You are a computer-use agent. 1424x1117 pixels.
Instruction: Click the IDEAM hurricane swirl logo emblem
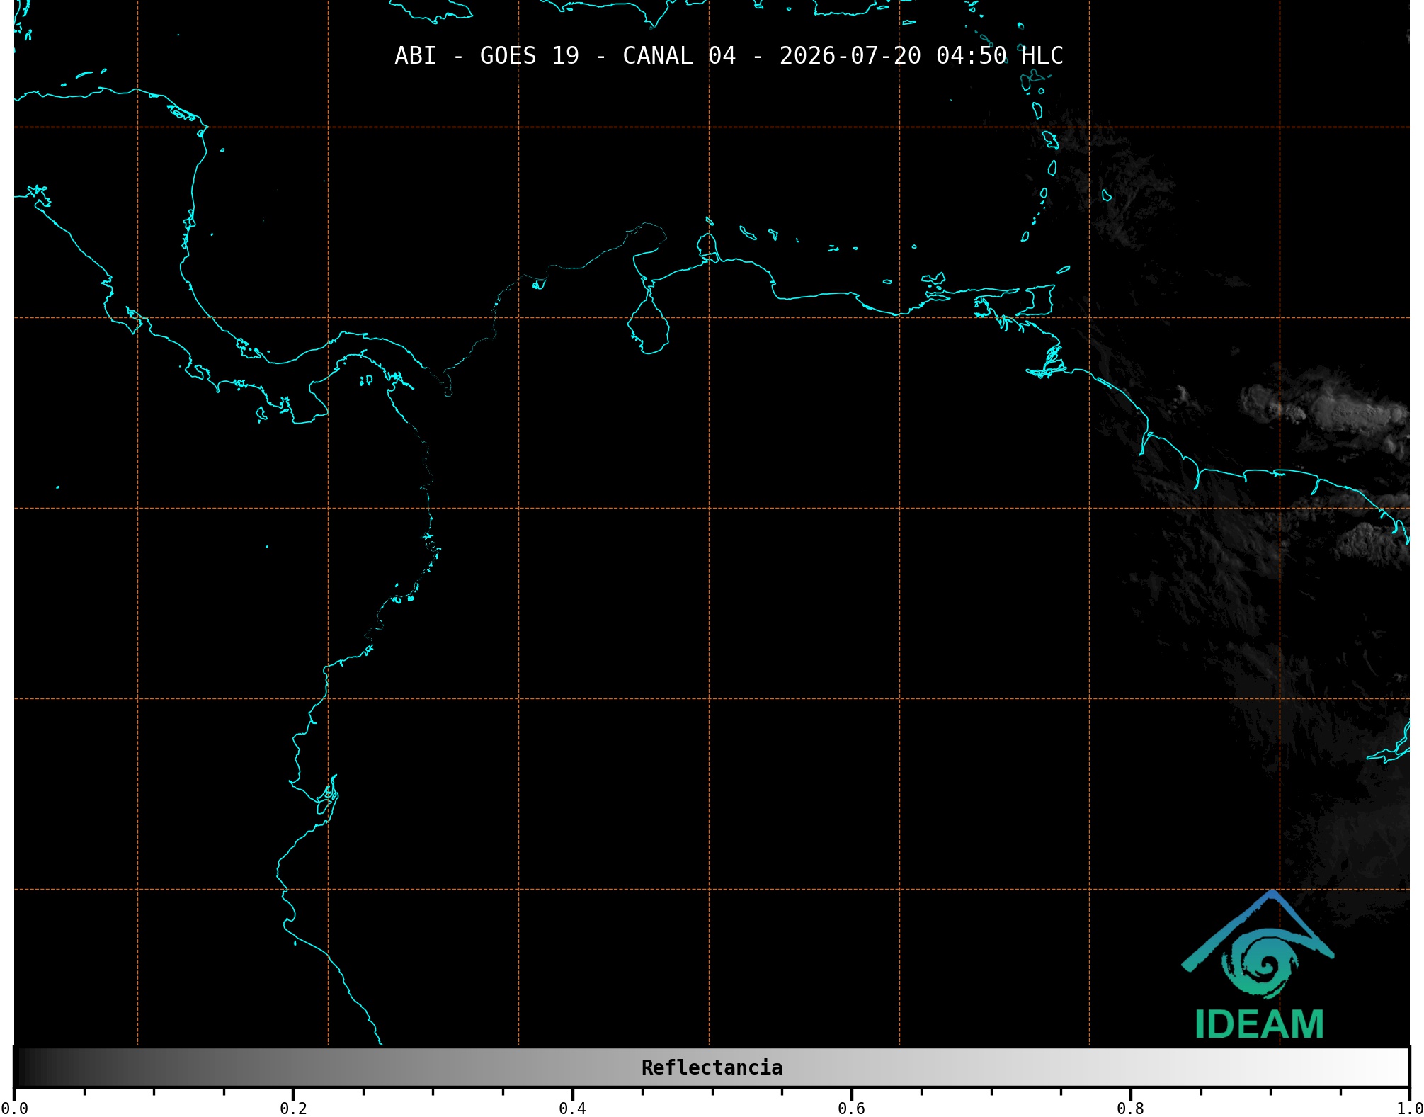coord(1258,945)
